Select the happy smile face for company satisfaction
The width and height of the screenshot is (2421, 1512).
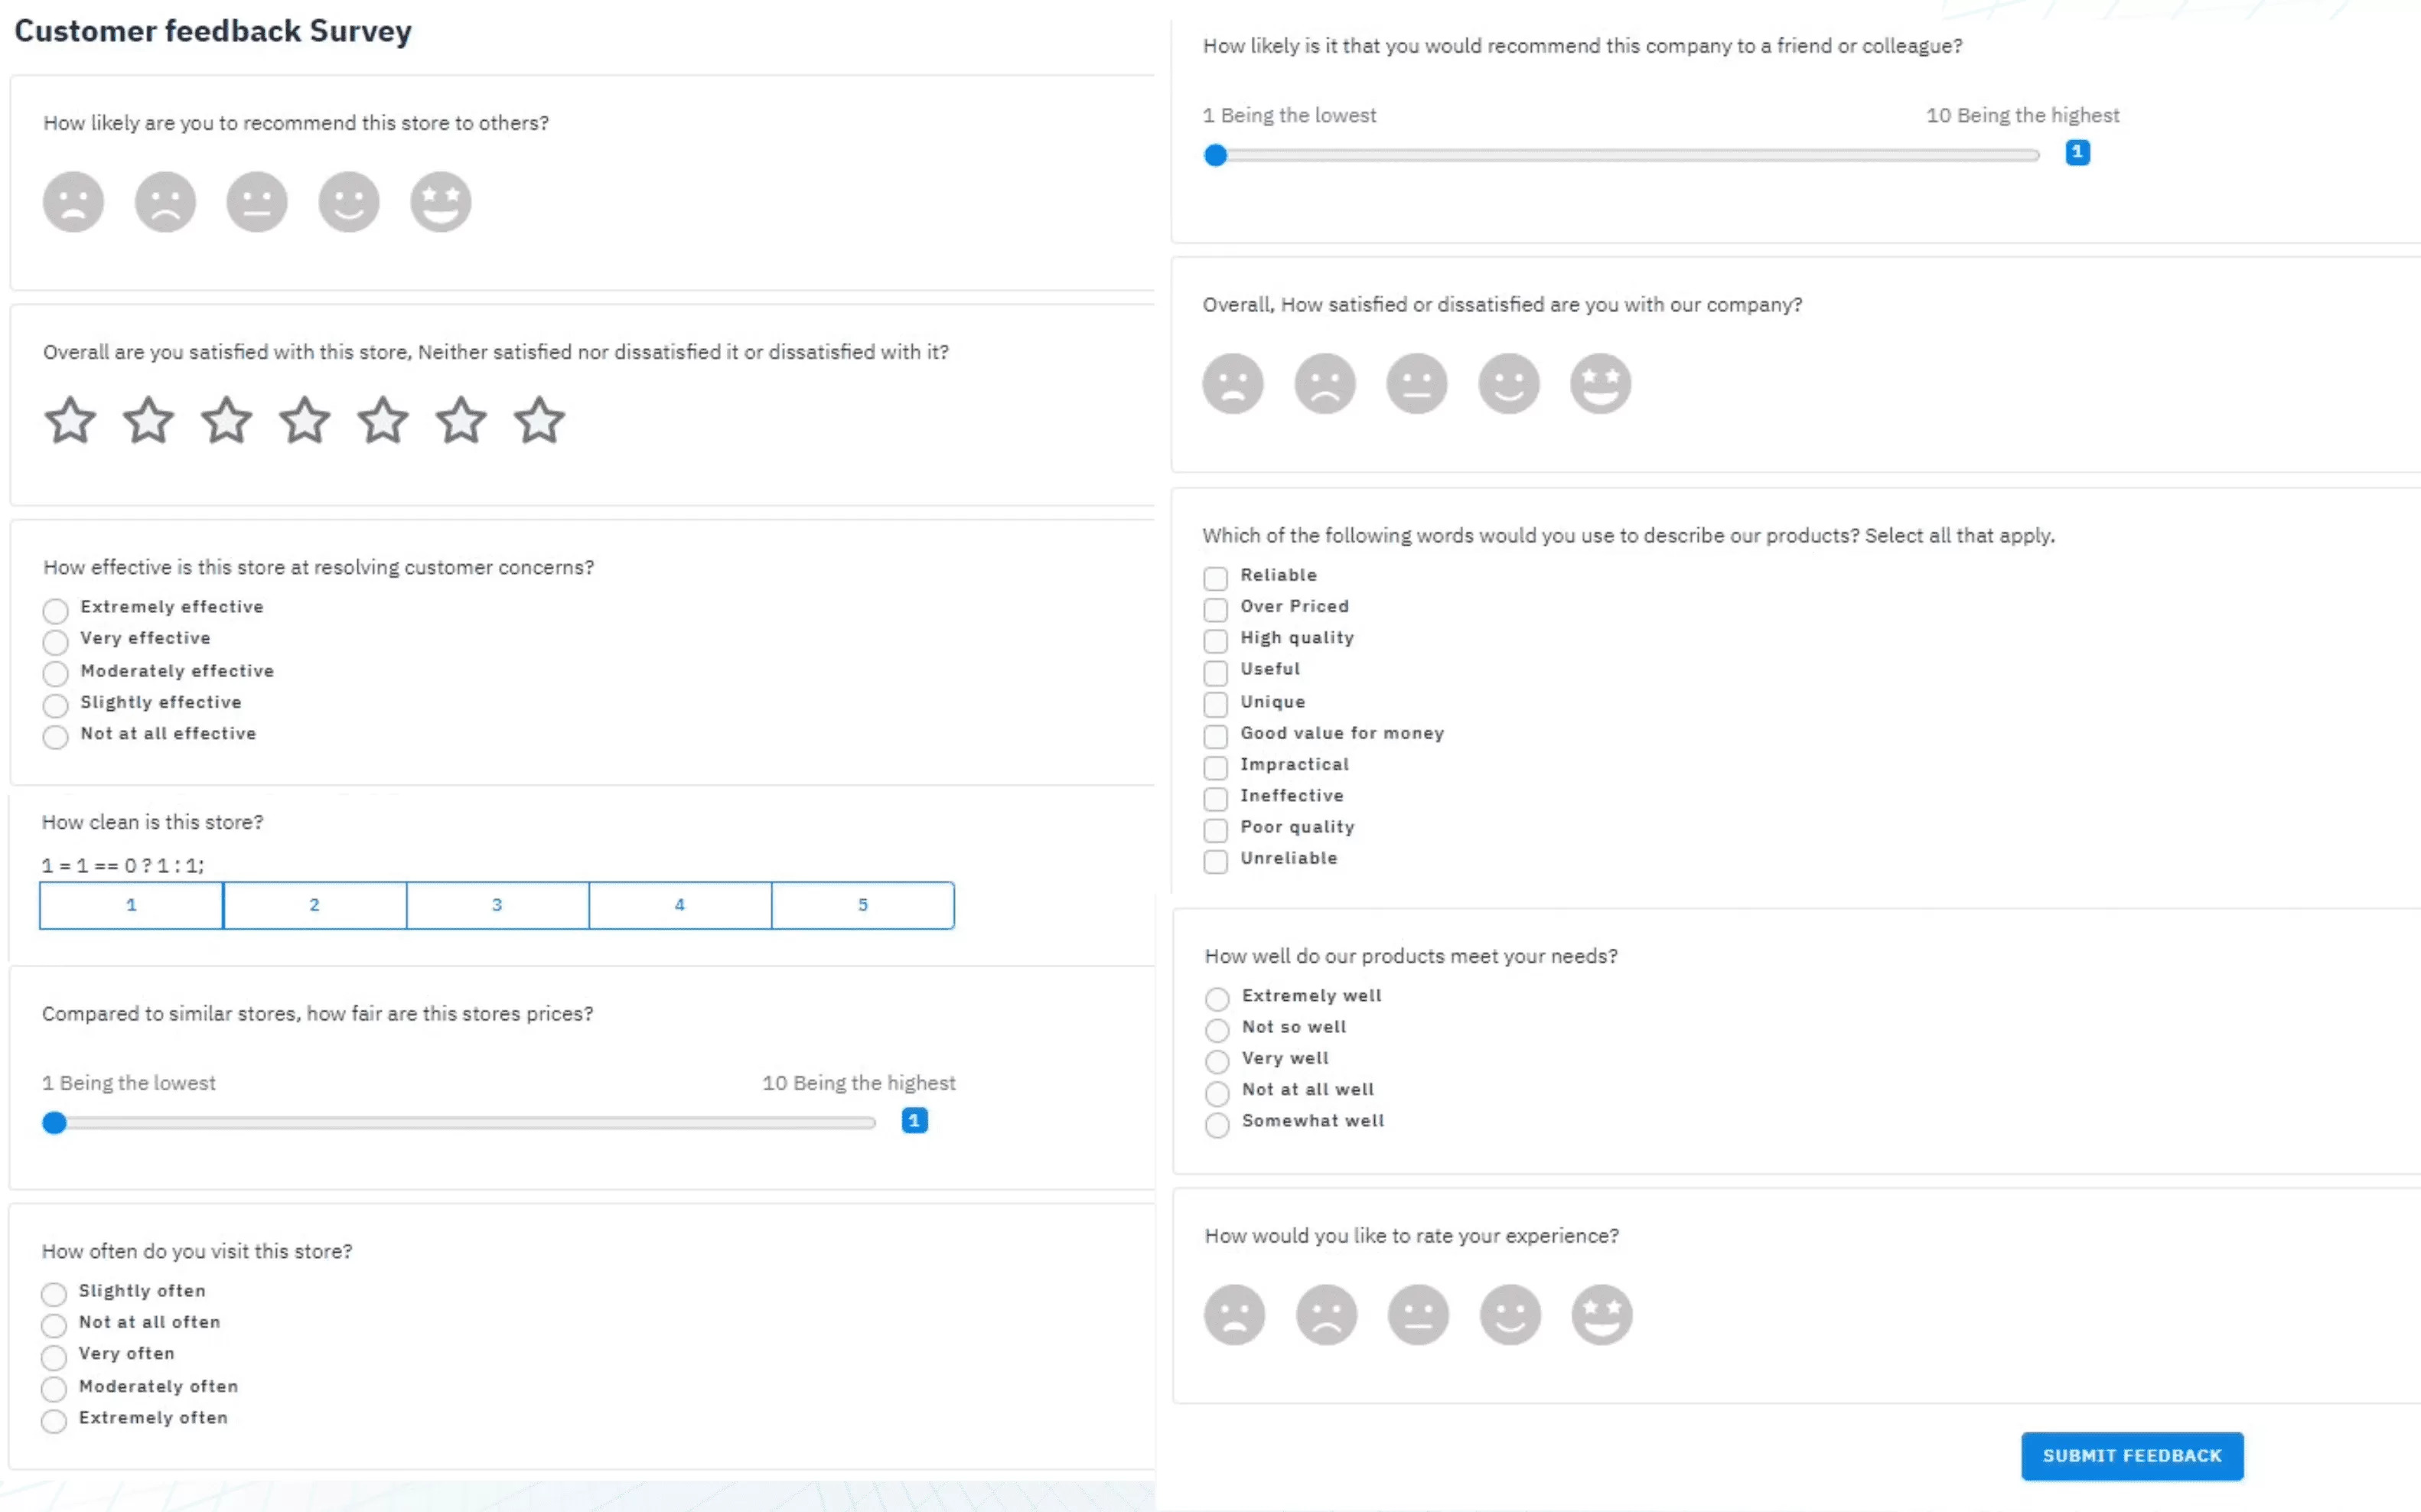1508,383
